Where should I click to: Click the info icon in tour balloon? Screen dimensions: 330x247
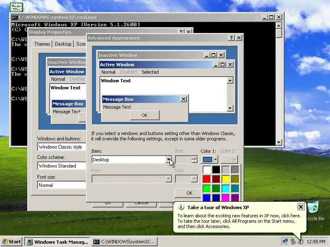[181, 207]
